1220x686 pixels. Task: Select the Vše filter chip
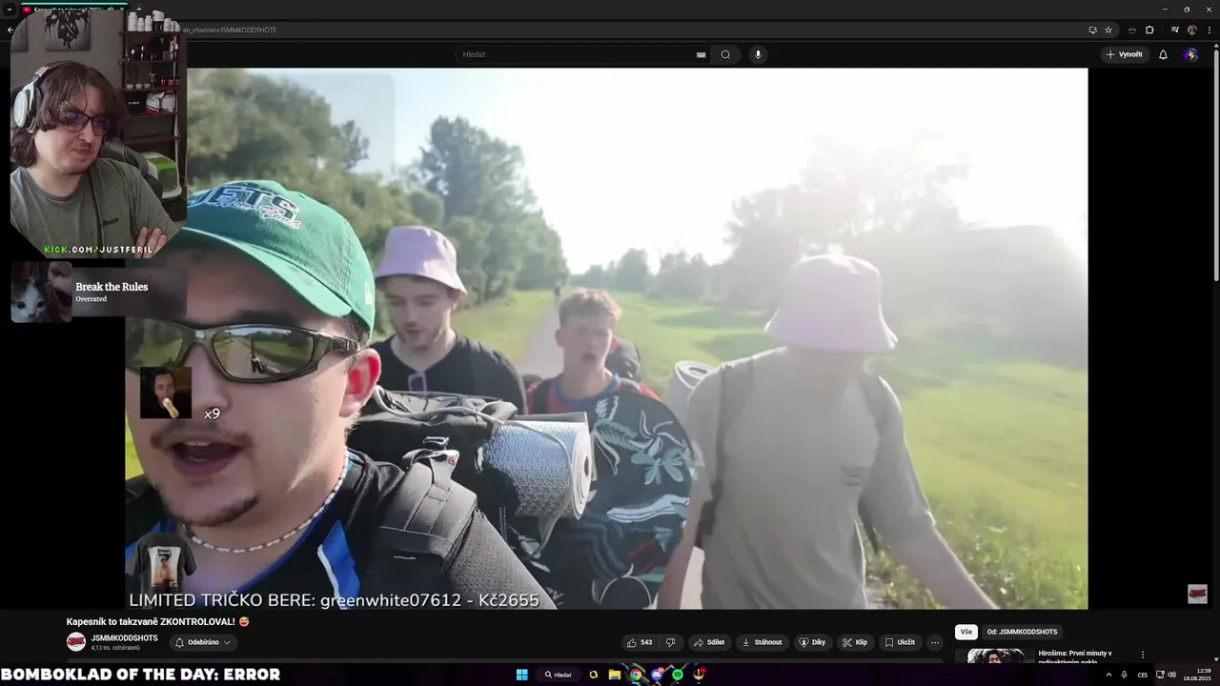[966, 632]
